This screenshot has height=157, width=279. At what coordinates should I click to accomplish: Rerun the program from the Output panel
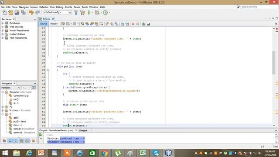(x=41, y=135)
